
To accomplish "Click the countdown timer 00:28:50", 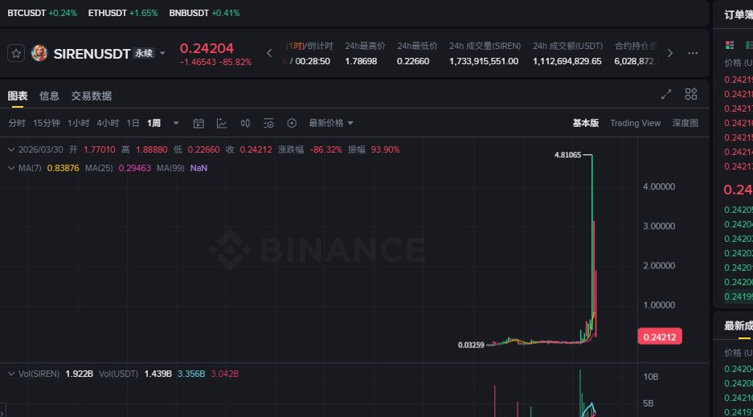I will point(313,61).
